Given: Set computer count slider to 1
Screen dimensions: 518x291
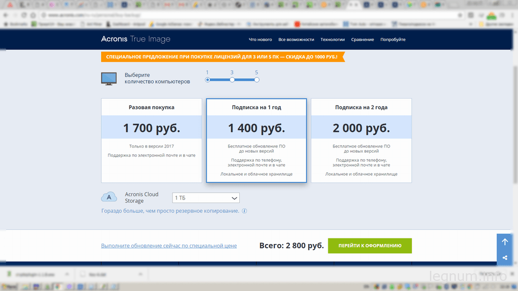Looking at the screenshot, I should click(207, 80).
